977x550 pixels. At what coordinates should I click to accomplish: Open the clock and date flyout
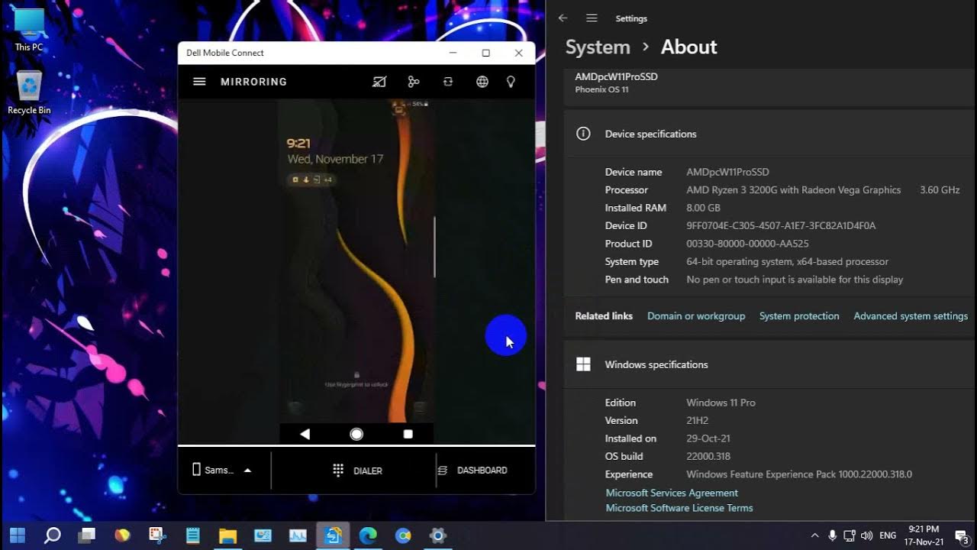pos(924,535)
